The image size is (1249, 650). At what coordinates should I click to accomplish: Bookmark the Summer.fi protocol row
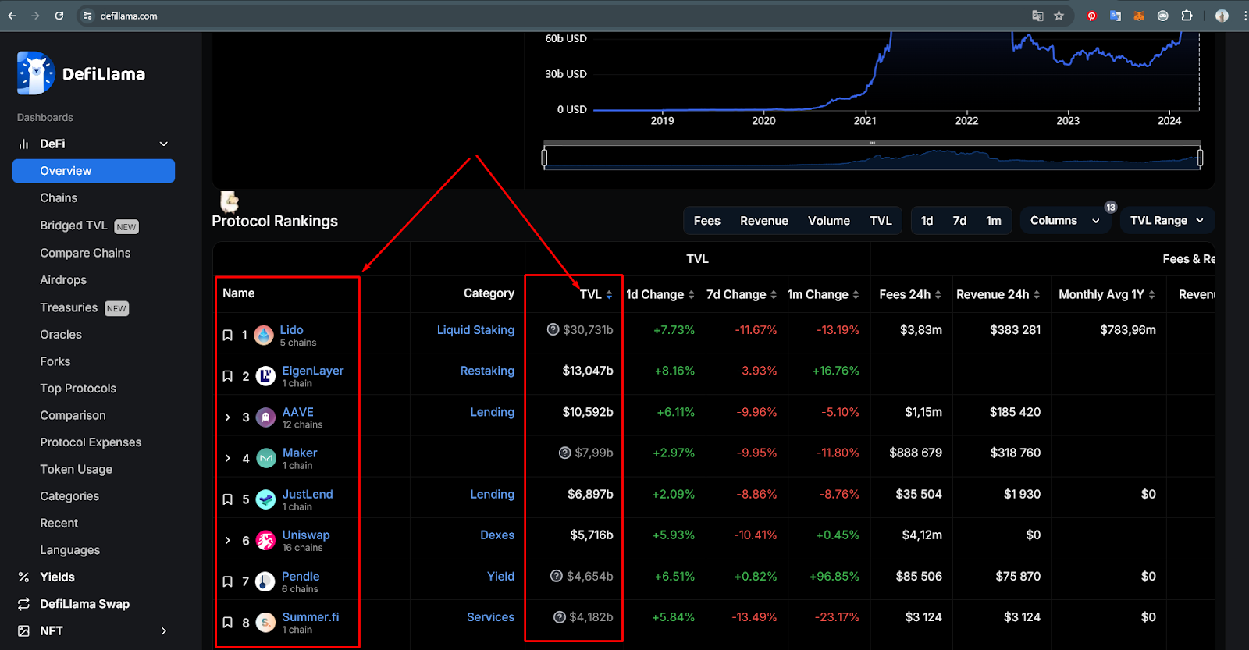[228, 623]
